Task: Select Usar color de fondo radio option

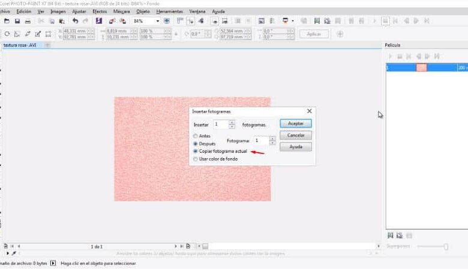Action: 195,159
